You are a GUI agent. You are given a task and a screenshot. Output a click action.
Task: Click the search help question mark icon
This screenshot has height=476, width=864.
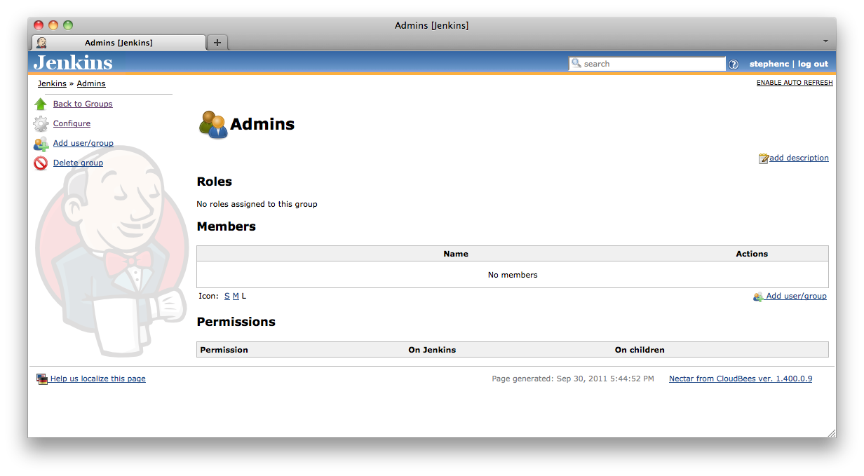[734, 64]
